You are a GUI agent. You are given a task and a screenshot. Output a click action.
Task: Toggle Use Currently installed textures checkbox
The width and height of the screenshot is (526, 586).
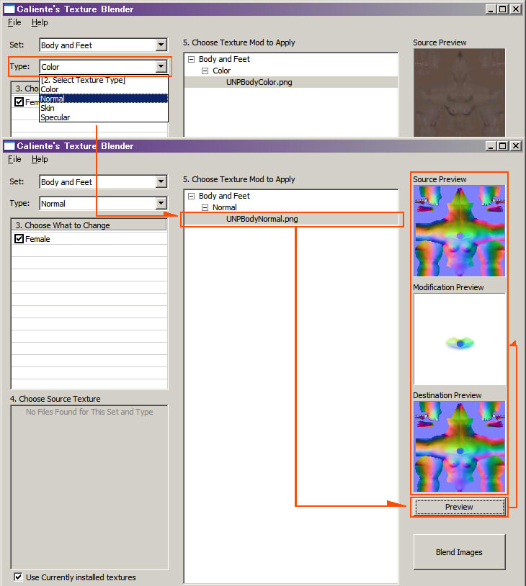pos(18,577)
